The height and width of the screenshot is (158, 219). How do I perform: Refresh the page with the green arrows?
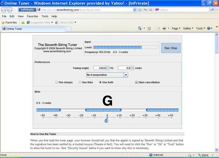click(x=145, y=10)
